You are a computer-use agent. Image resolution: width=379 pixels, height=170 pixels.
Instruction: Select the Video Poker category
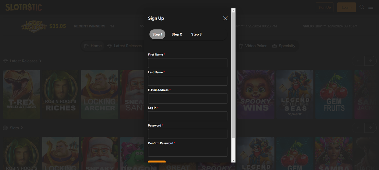coord(252,46)
